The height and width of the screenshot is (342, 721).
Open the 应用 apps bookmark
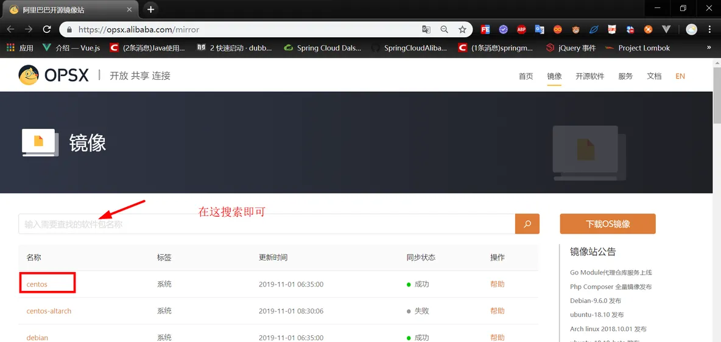pyautogui.click(x=19, y=48)
